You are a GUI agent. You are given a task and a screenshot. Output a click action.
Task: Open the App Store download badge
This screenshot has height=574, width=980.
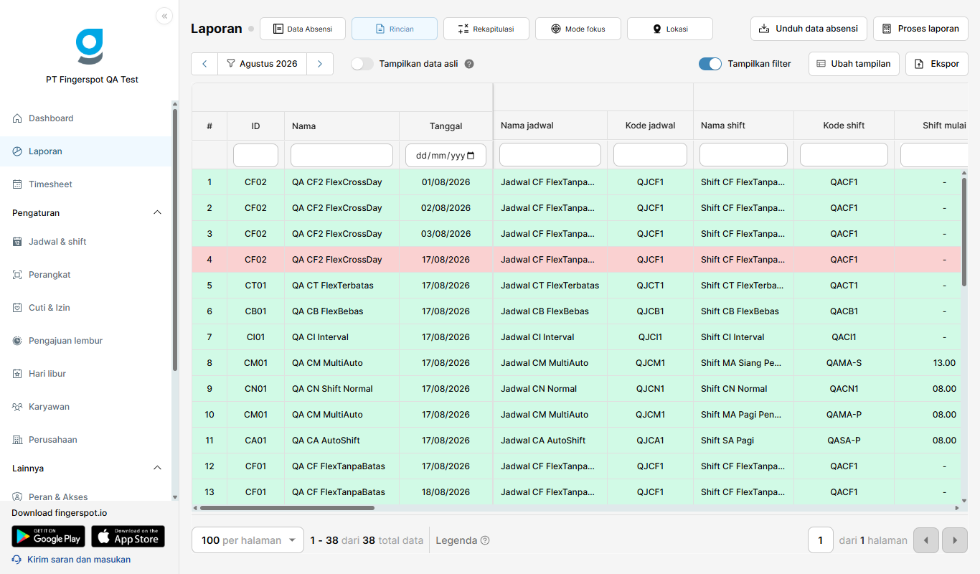[x=128, y=537]
